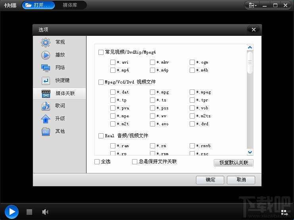Click 恢复默认关联 restore defaults button

tap(234, 163)
